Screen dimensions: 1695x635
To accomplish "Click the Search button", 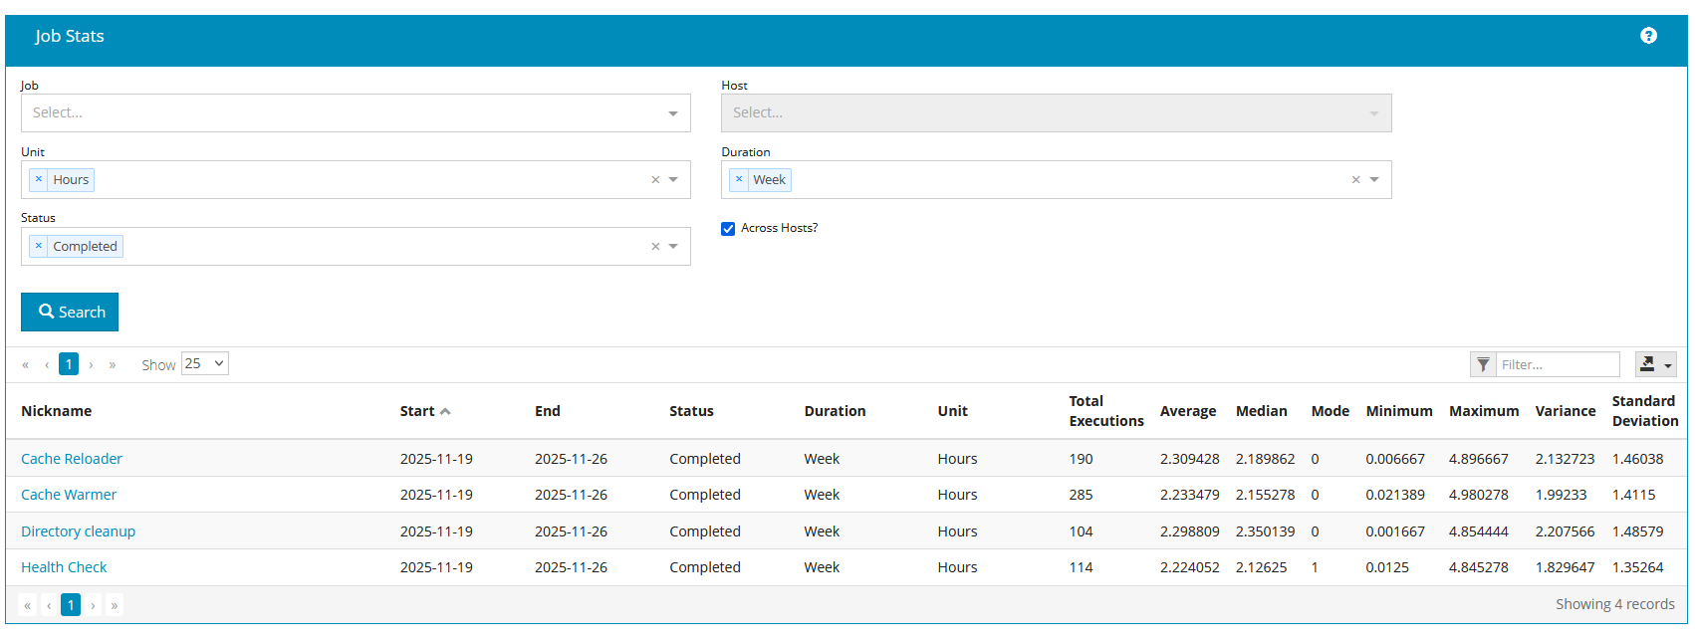I will click(x=70, y=312).
